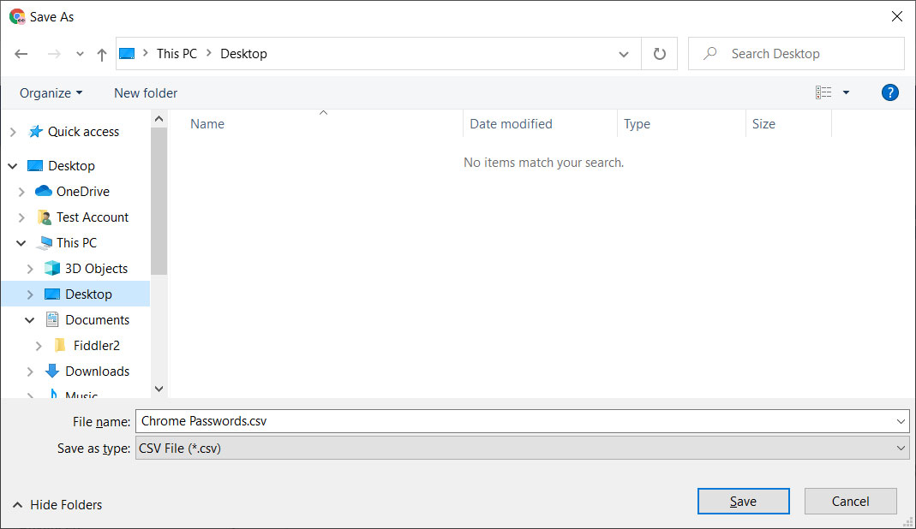Go up one folder level
The image size is (916, 529).
coord(102,54)
